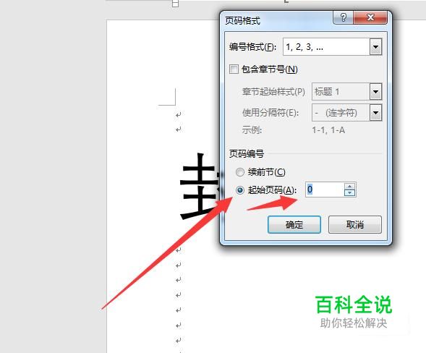426x353 pixels.
Task: Close the 页码格式 dialog
Action: (x=370, y=17)
